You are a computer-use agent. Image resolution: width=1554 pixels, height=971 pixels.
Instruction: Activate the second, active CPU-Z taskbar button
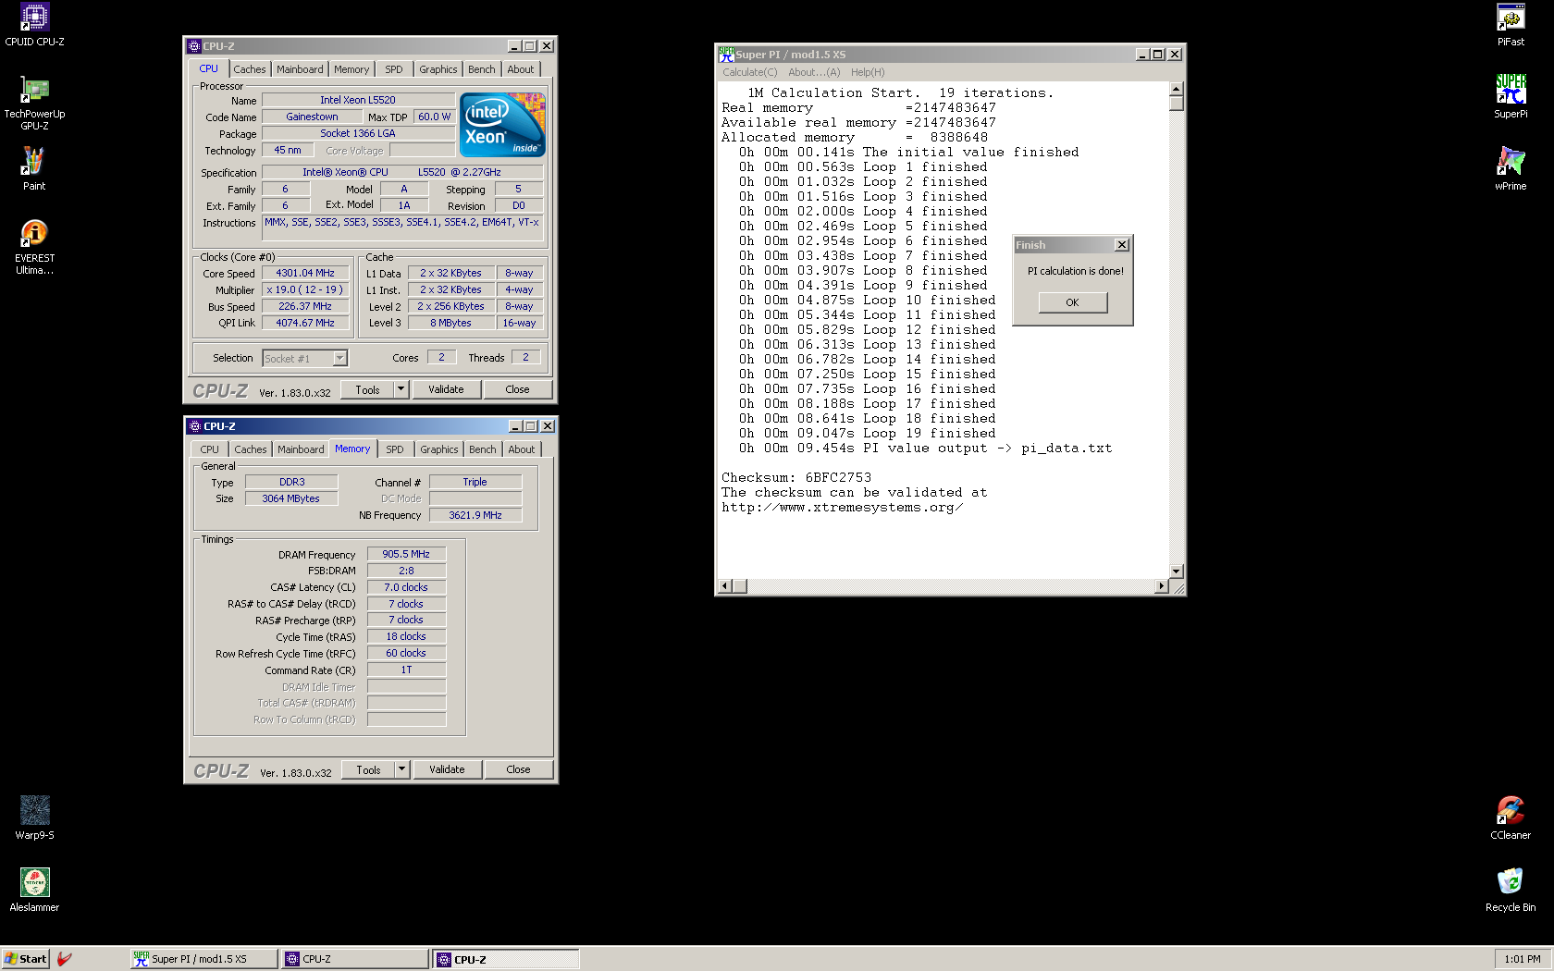point(506,959)
